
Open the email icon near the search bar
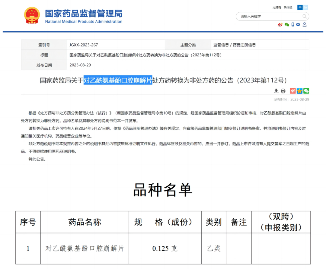(x=298, y=25)
